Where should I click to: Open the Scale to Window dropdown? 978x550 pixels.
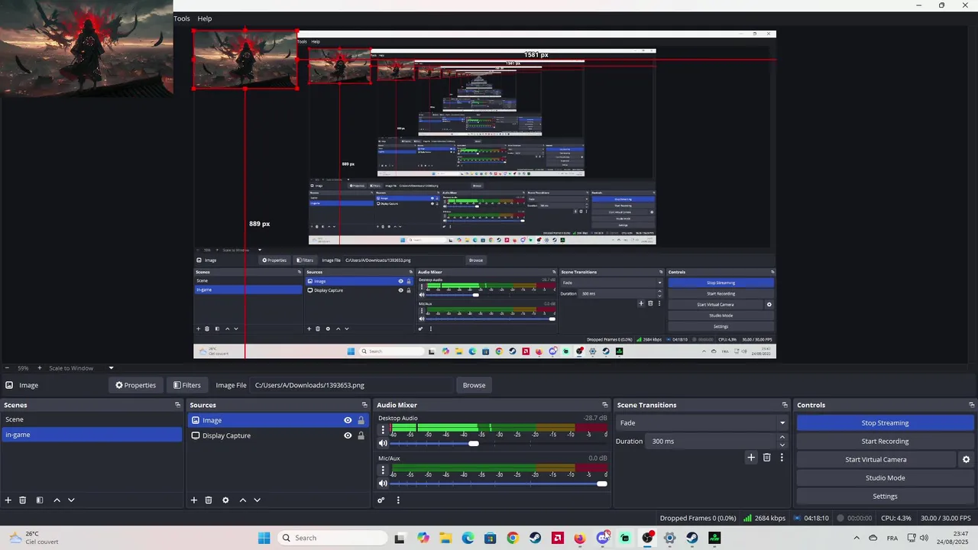tap(82, 368)
